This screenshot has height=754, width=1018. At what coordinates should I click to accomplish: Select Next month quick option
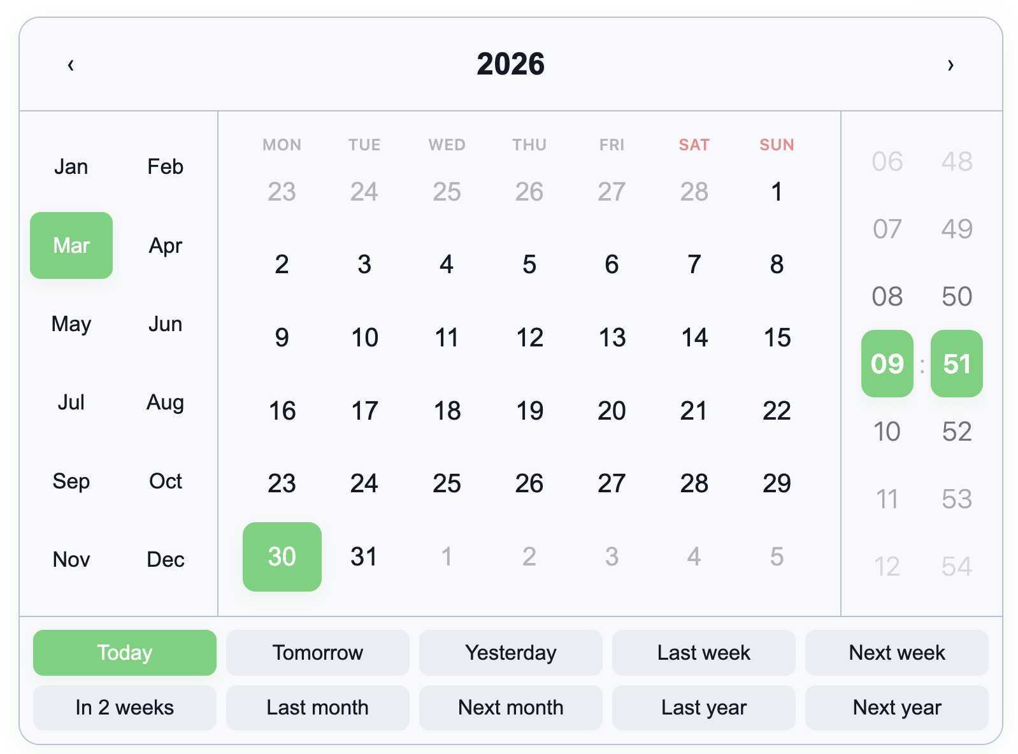[510, 708]
